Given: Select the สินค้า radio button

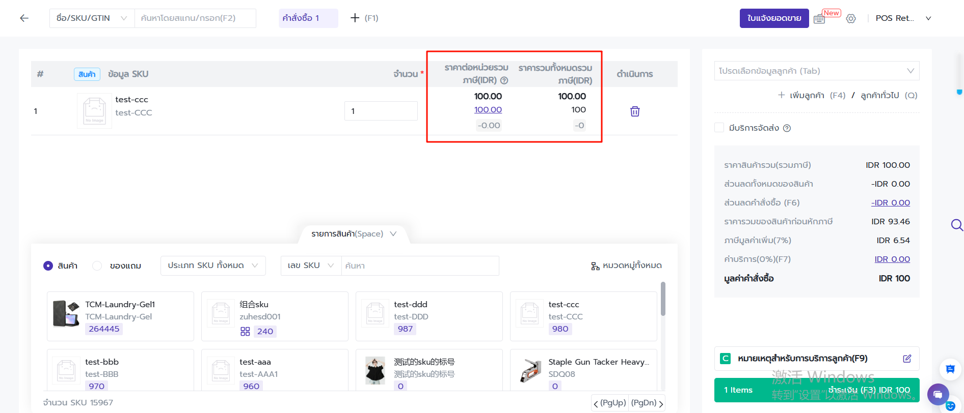Looking at the screenshot, I should [48, 265].
